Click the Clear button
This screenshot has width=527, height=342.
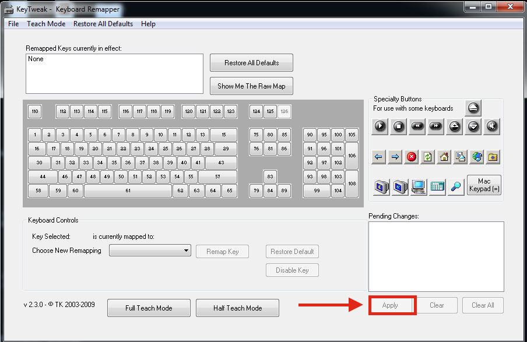[x=437, y=305]
